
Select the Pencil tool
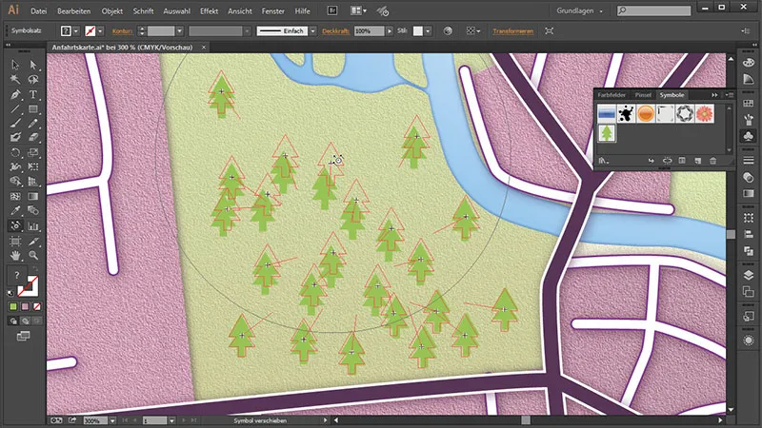point(33,124)
